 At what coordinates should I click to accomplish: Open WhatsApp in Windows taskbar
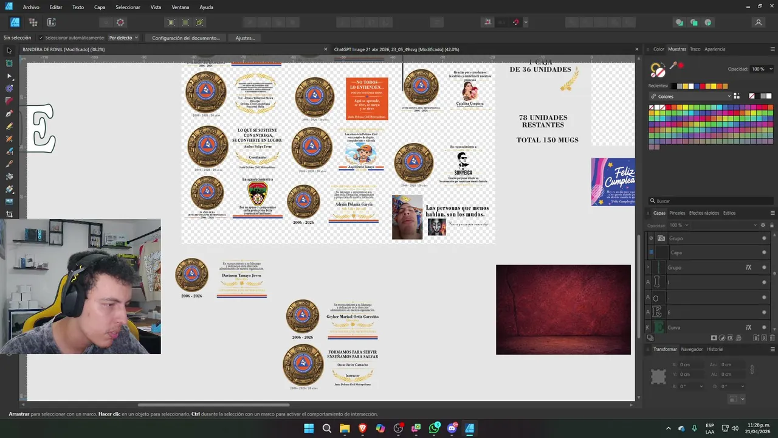(434, 428)
